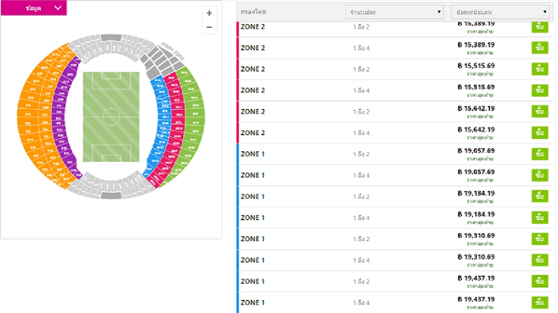Buy ZONE 1 ฿19,437.19 for 1 ถึง 2
The height and width of the screenshot is (313, 558).
point(539,281)
